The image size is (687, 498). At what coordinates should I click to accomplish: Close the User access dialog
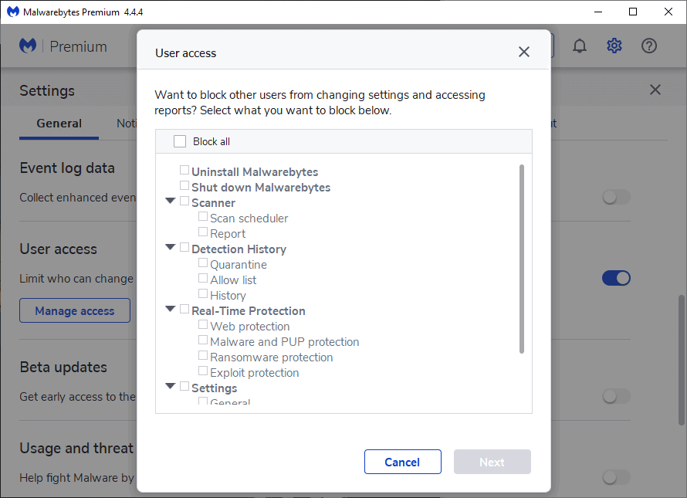[523, 52]
